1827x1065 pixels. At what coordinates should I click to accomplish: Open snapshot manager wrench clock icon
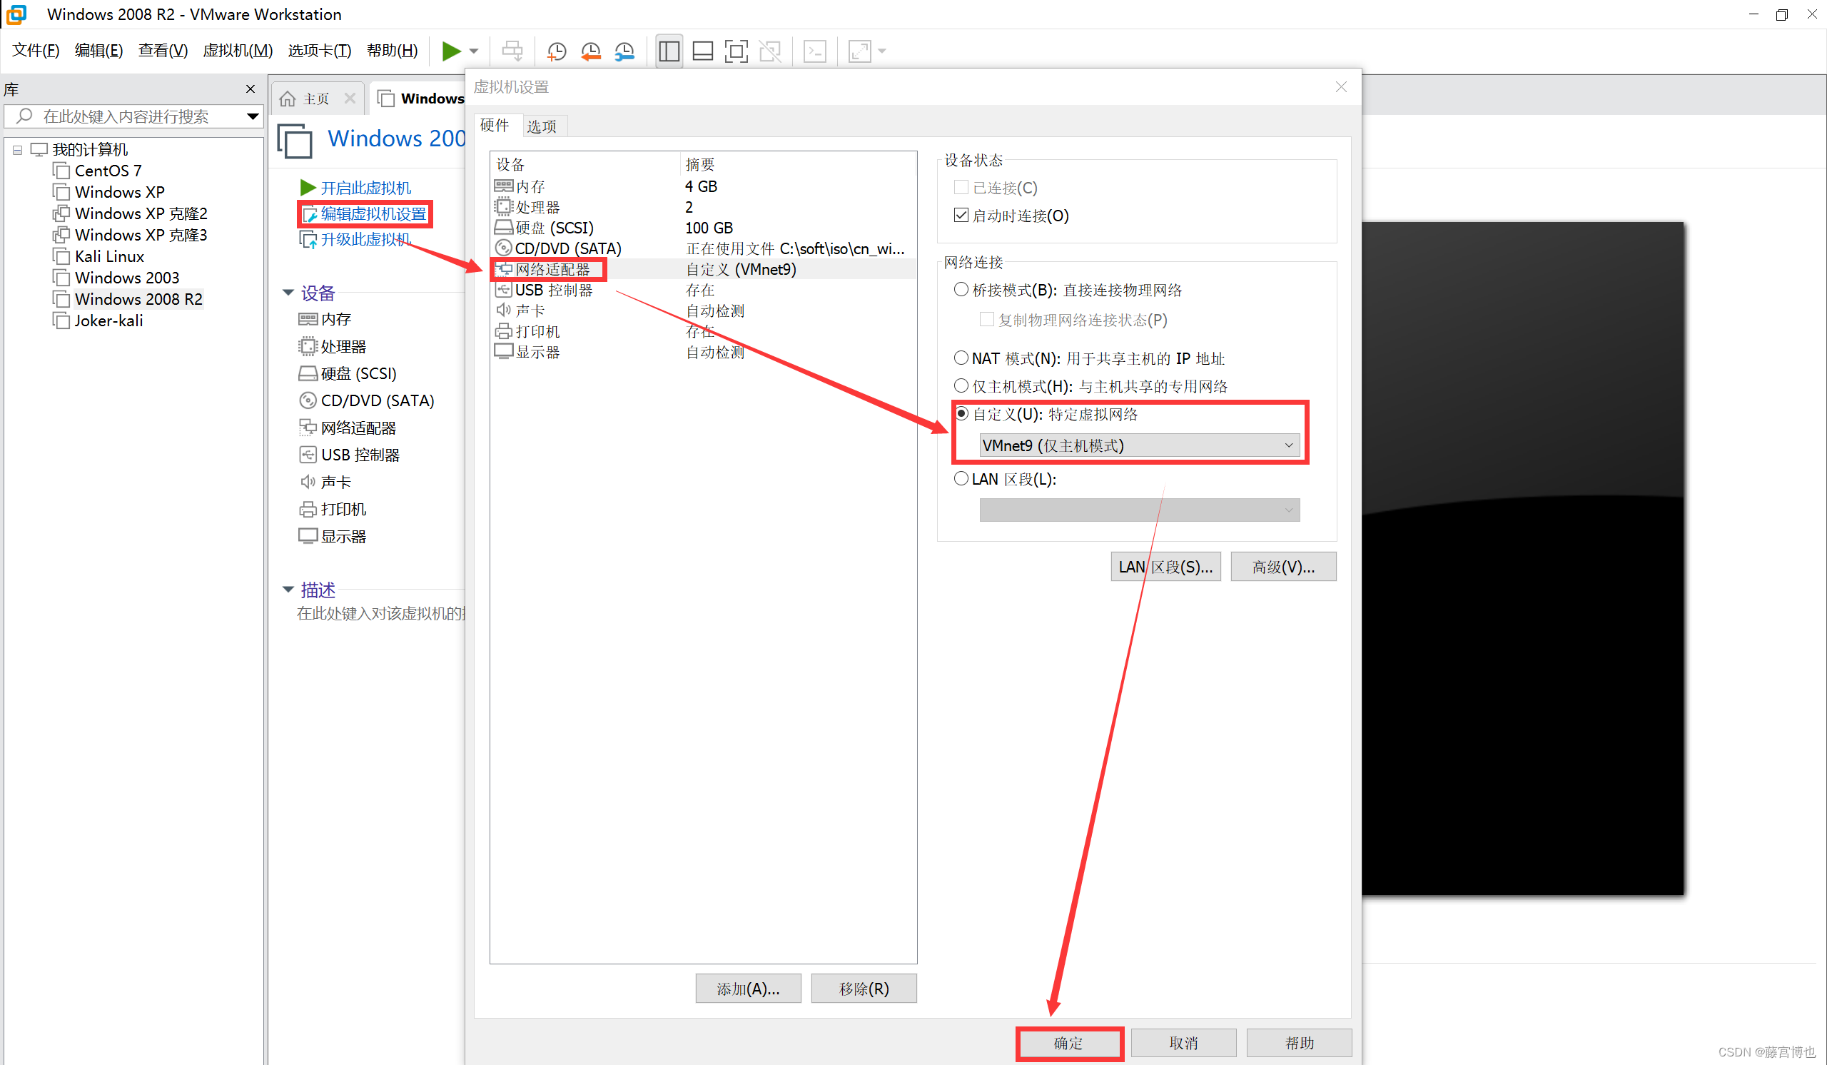624,51
